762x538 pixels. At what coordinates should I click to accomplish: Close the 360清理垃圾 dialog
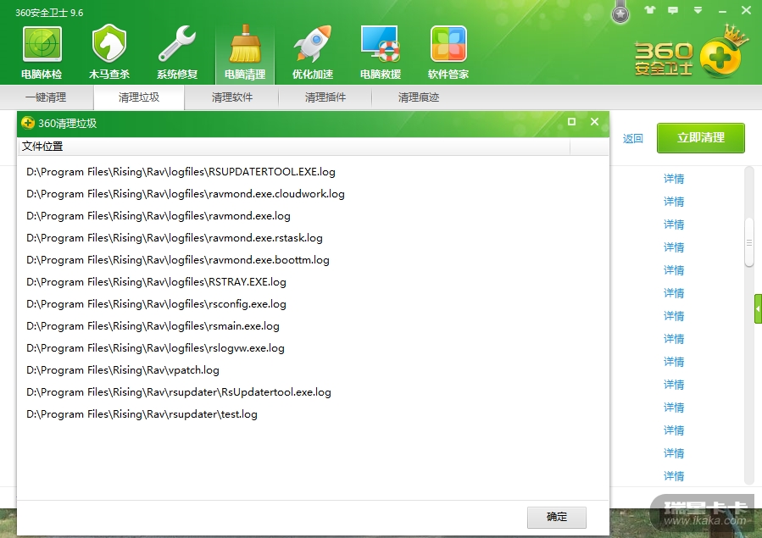coord(594,122)
